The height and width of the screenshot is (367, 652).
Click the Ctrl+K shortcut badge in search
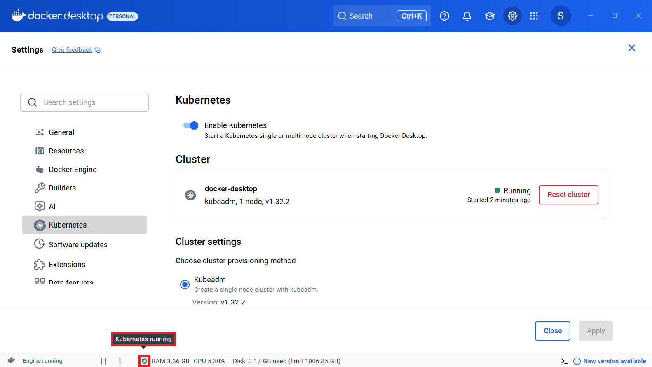[411, 16]
